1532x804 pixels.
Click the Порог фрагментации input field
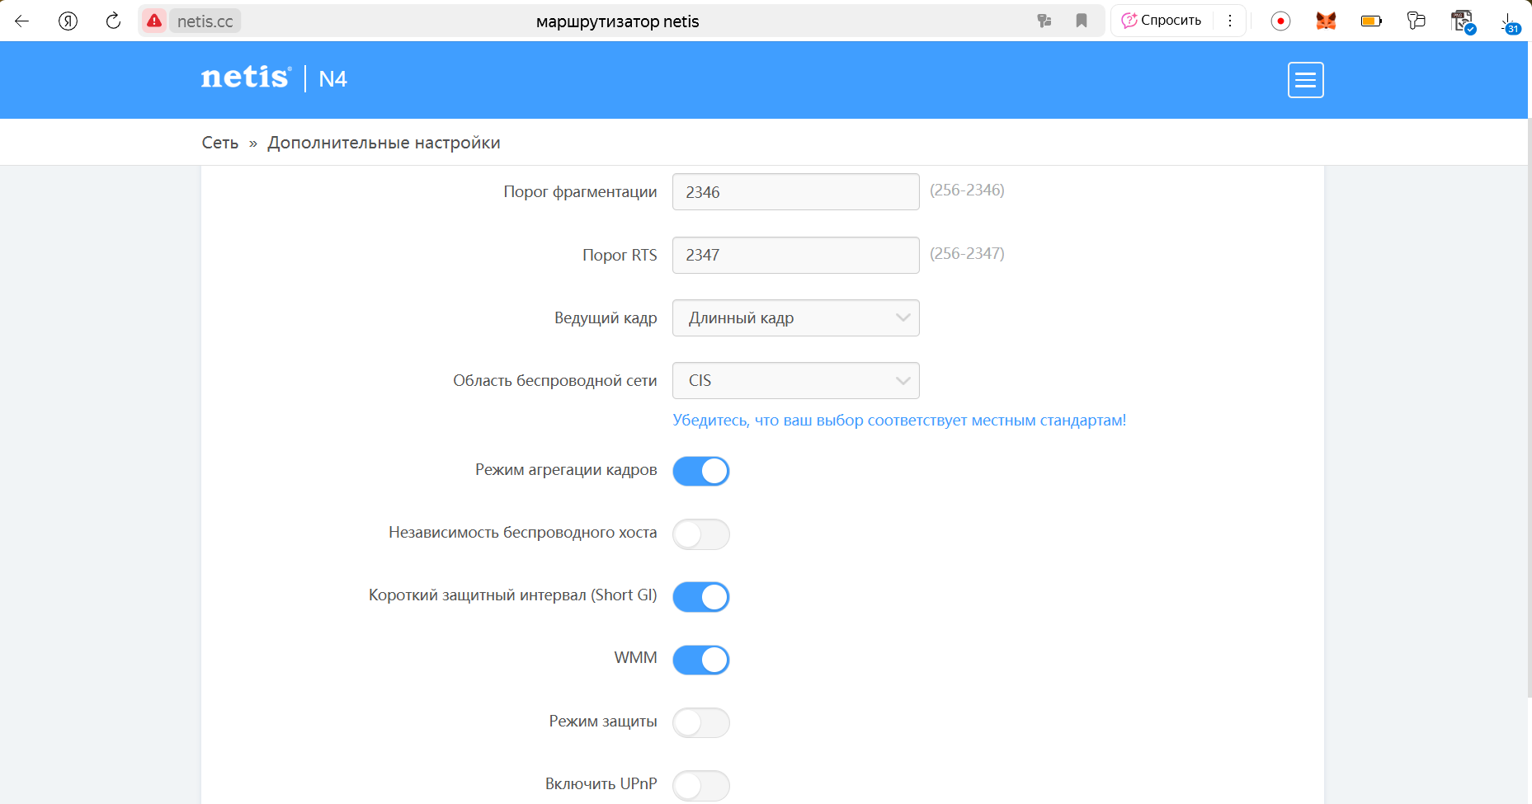point(796,191)
